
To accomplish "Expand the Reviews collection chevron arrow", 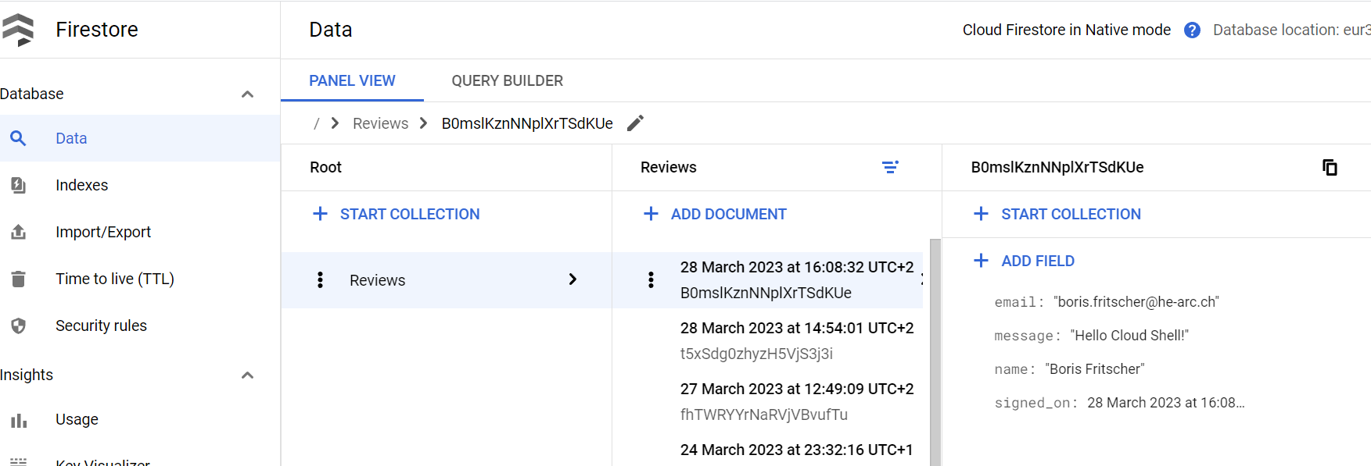I will (x=572, y=279).
